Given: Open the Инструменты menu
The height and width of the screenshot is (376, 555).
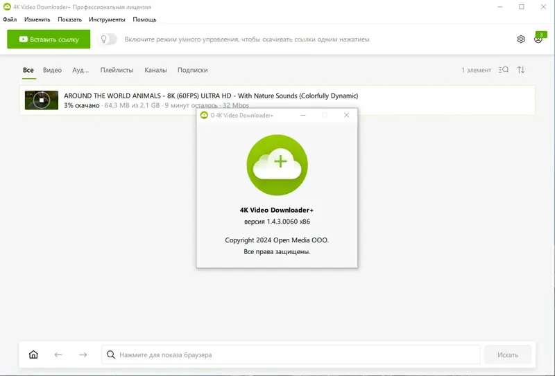Looking at the screenshot, I should click(107, 19).
